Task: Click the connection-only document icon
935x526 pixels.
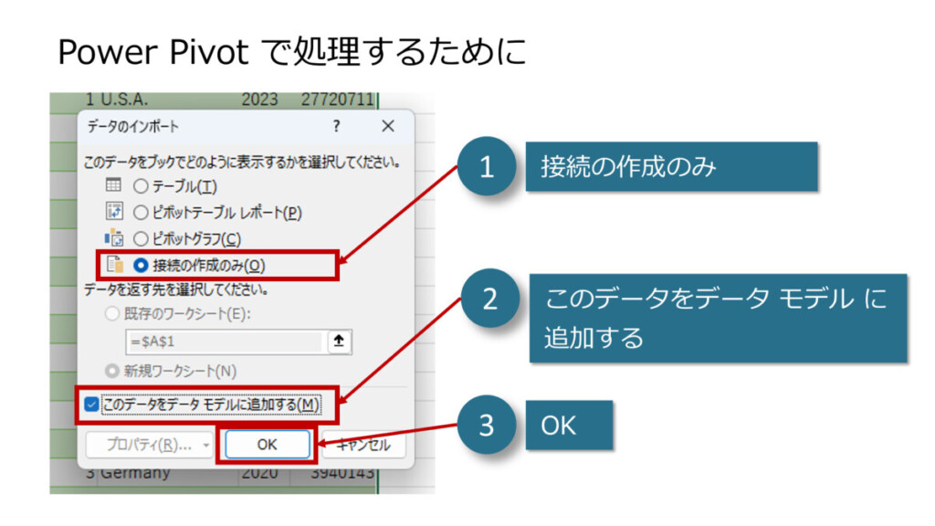Action: [114, 265]
